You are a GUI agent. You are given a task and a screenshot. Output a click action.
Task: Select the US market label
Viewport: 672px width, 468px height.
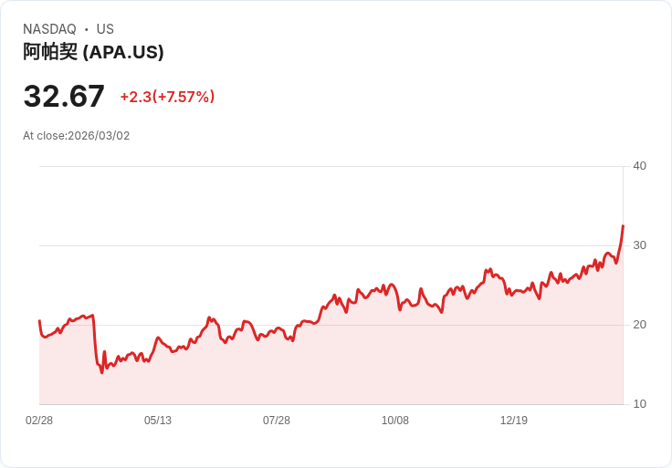coord(105,29)
